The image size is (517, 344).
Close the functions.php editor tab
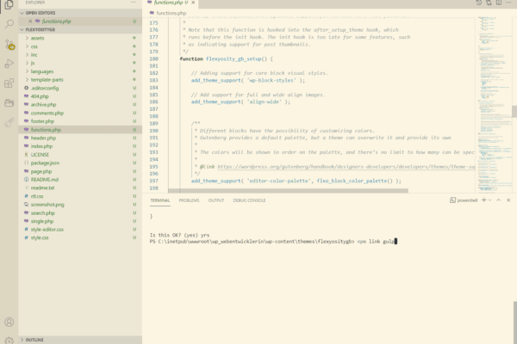click(193, 3)
